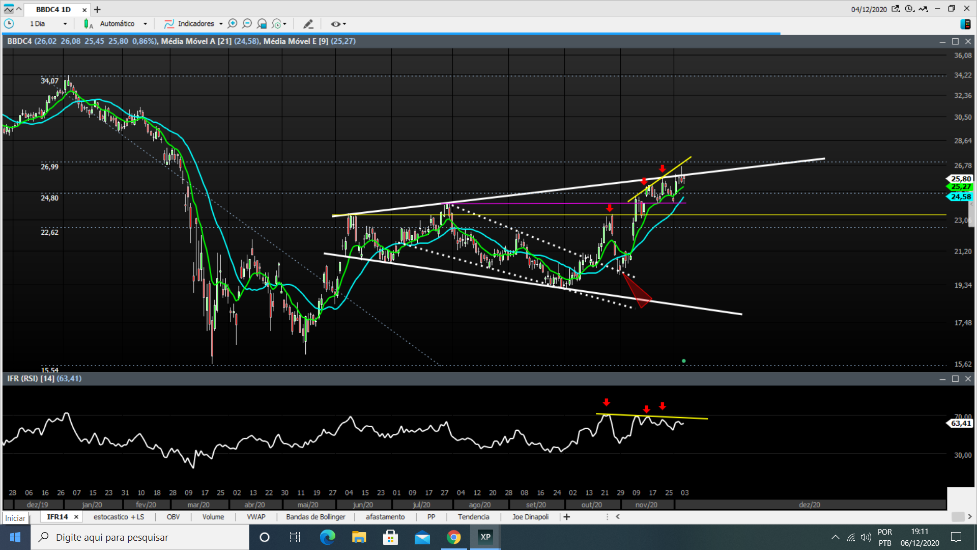Open the clock icon in title bar

pyautogui.click(x=909, y=9)
